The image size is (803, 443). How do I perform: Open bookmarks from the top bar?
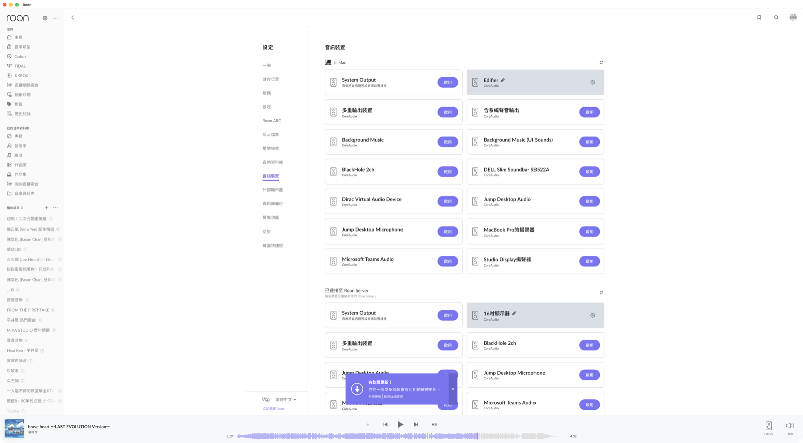(x=759, y=18)
